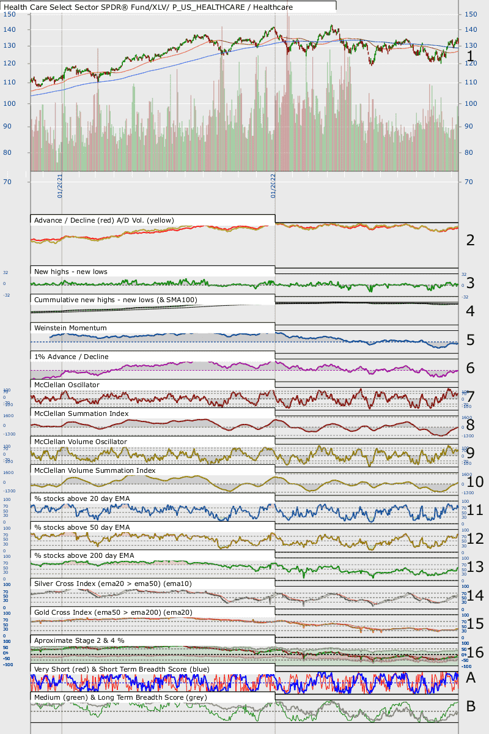Select the 01/2021 date marker

(x=61, y=185)
